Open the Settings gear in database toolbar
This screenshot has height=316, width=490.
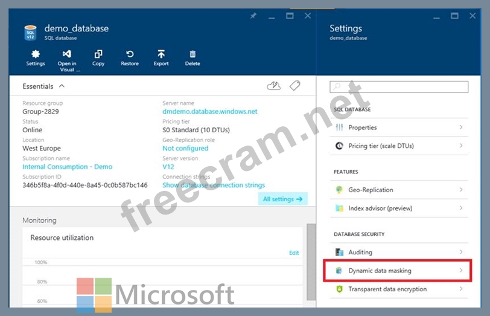36,54
